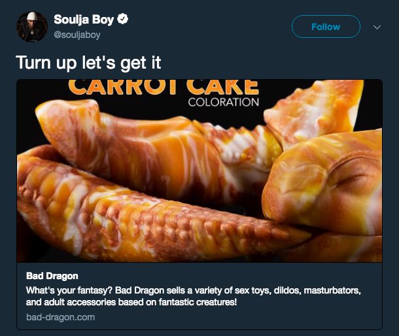Select the tweet text 'Turn up let's get it'
The image size is (399, 336).
click(x=88, y=63)
